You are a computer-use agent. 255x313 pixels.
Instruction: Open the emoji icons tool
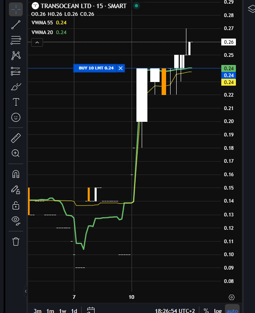(16, 117)
